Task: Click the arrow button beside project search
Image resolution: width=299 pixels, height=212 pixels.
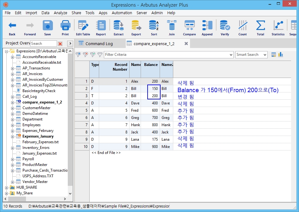Action: (70, 44)
